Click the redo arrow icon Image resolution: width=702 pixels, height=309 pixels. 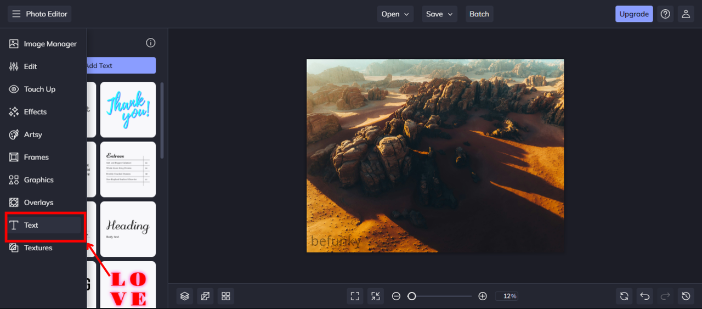pos(665,296)
